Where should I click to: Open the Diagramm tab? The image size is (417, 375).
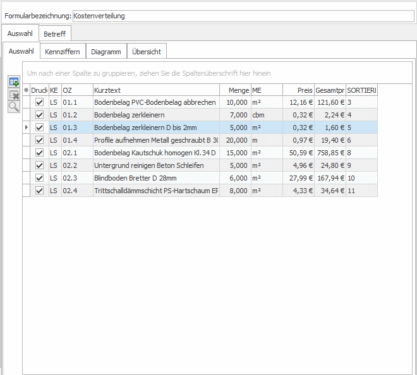coord(106,52)
